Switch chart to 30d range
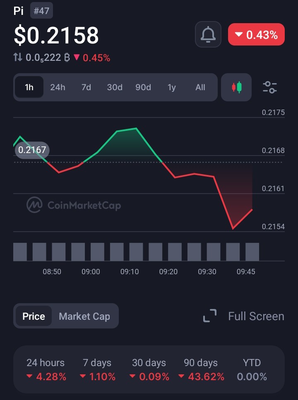This screenshot has height=400, width=298. click(x=115, y=87)
